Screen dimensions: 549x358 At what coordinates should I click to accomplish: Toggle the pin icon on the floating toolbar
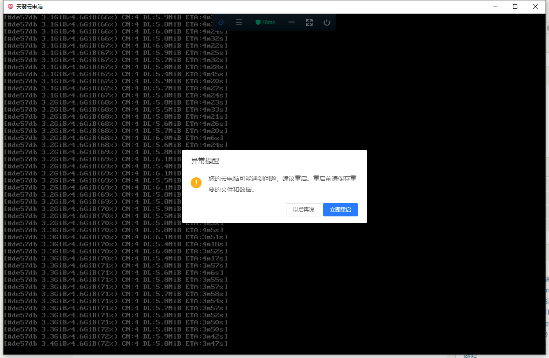coord(222,22)
